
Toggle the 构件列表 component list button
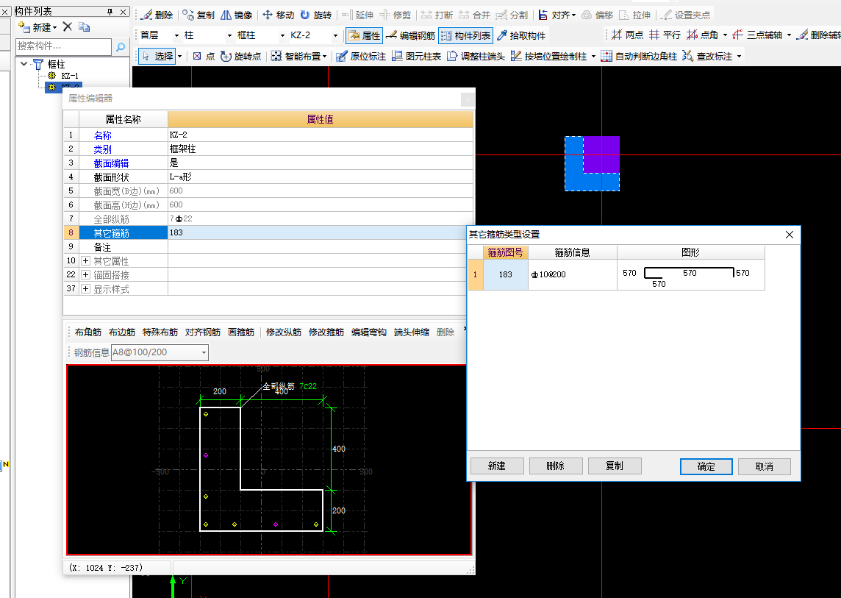click(x=465, y=35)
